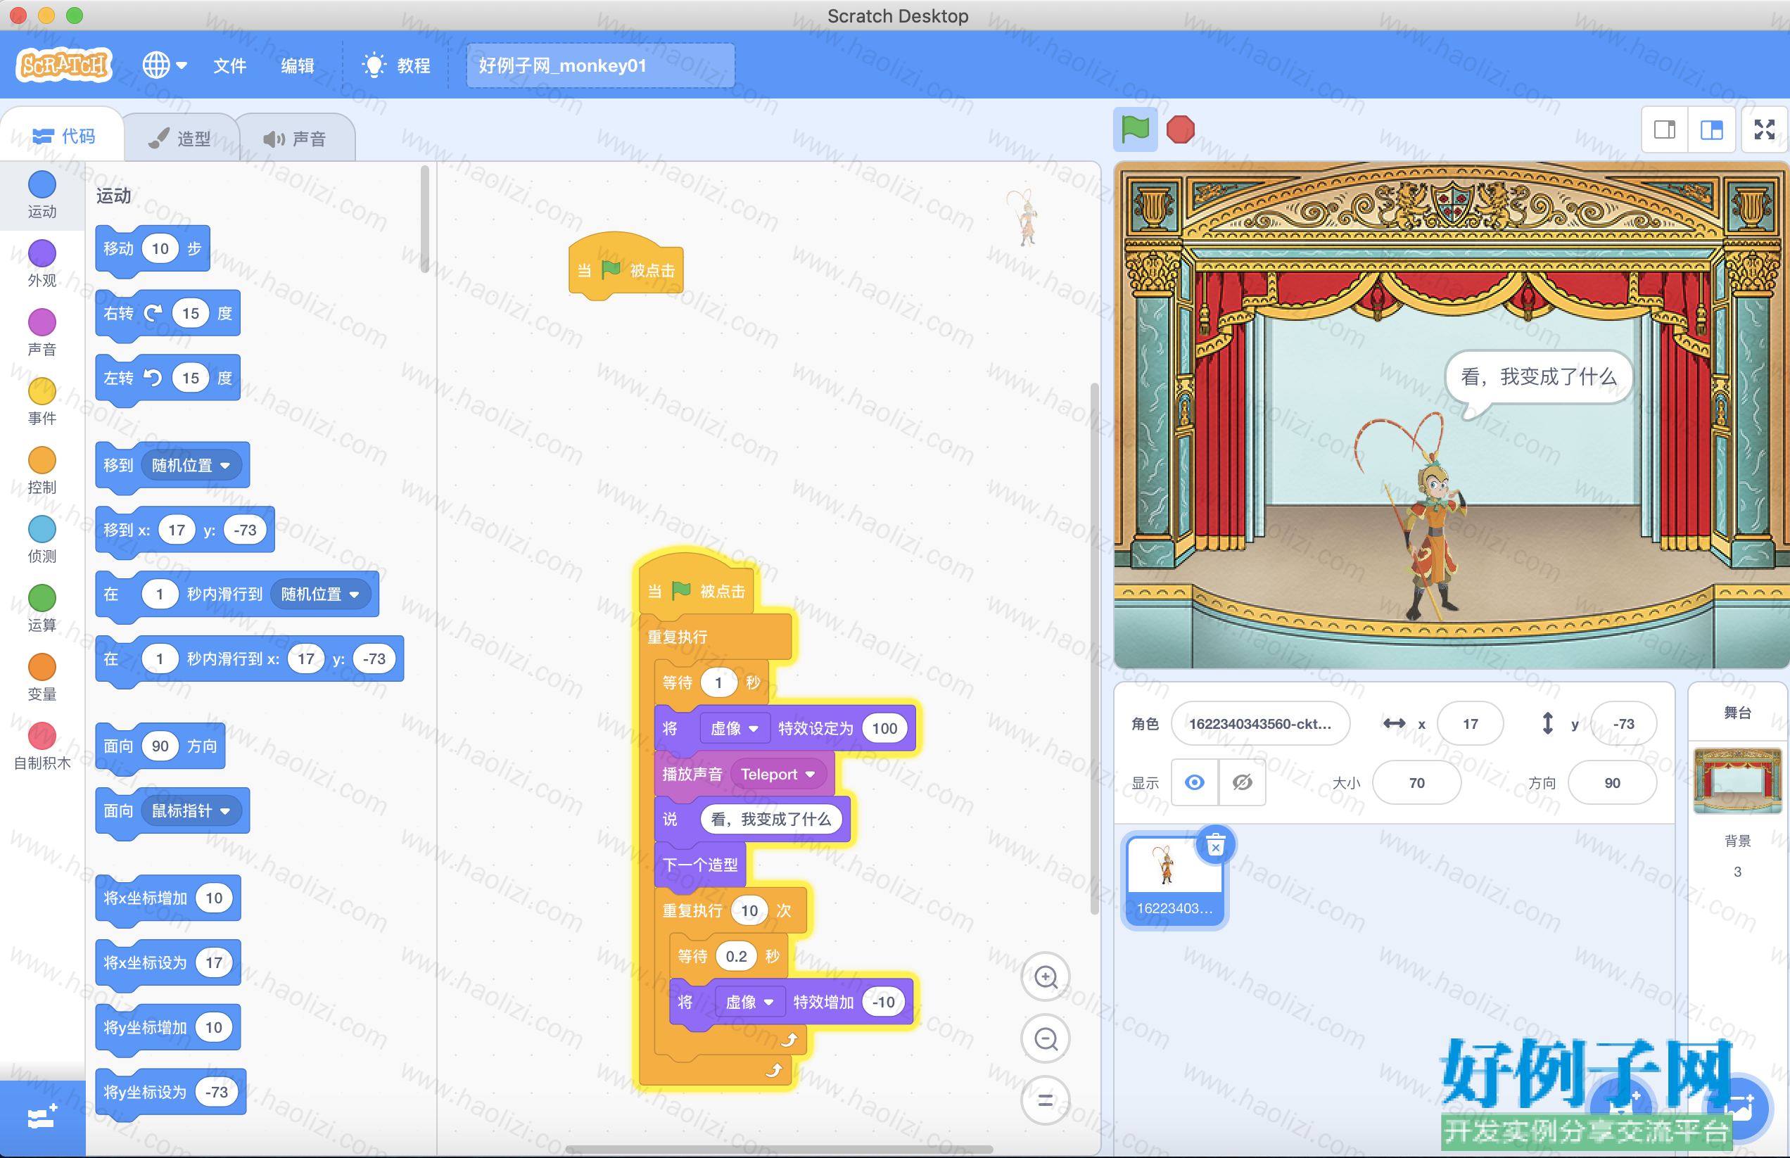Viewport: 1790px width, 1158px height.
Task: Click the sprite 方向 direction field
Action: point(1612,783)
